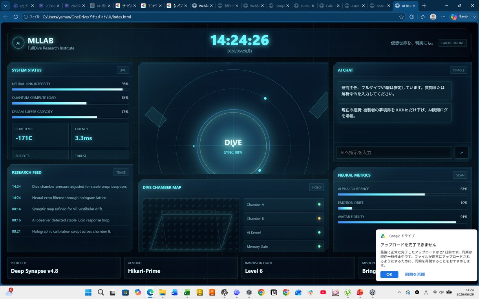The height and width of the screenshot is (299, 479).
Task: Switch to the サービス browser tab
Action: click(126, 6)
